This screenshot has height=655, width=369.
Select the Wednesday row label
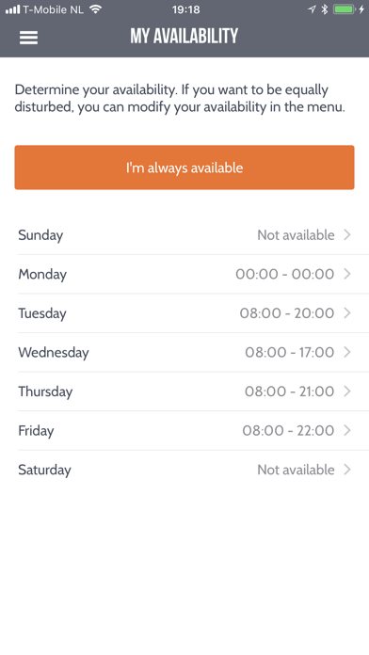coord(54,353)
